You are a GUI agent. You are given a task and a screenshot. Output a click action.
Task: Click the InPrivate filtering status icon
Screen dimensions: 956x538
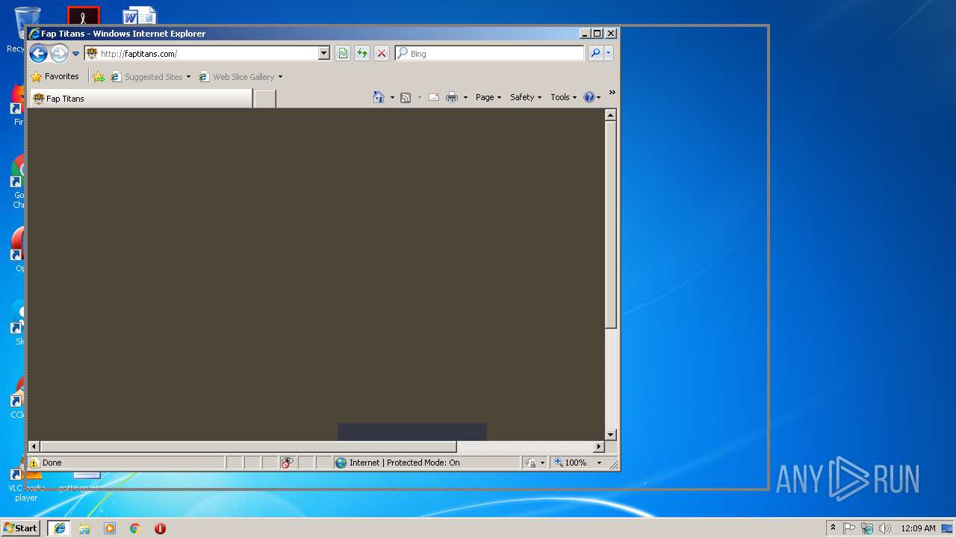[x=287, y=463]
